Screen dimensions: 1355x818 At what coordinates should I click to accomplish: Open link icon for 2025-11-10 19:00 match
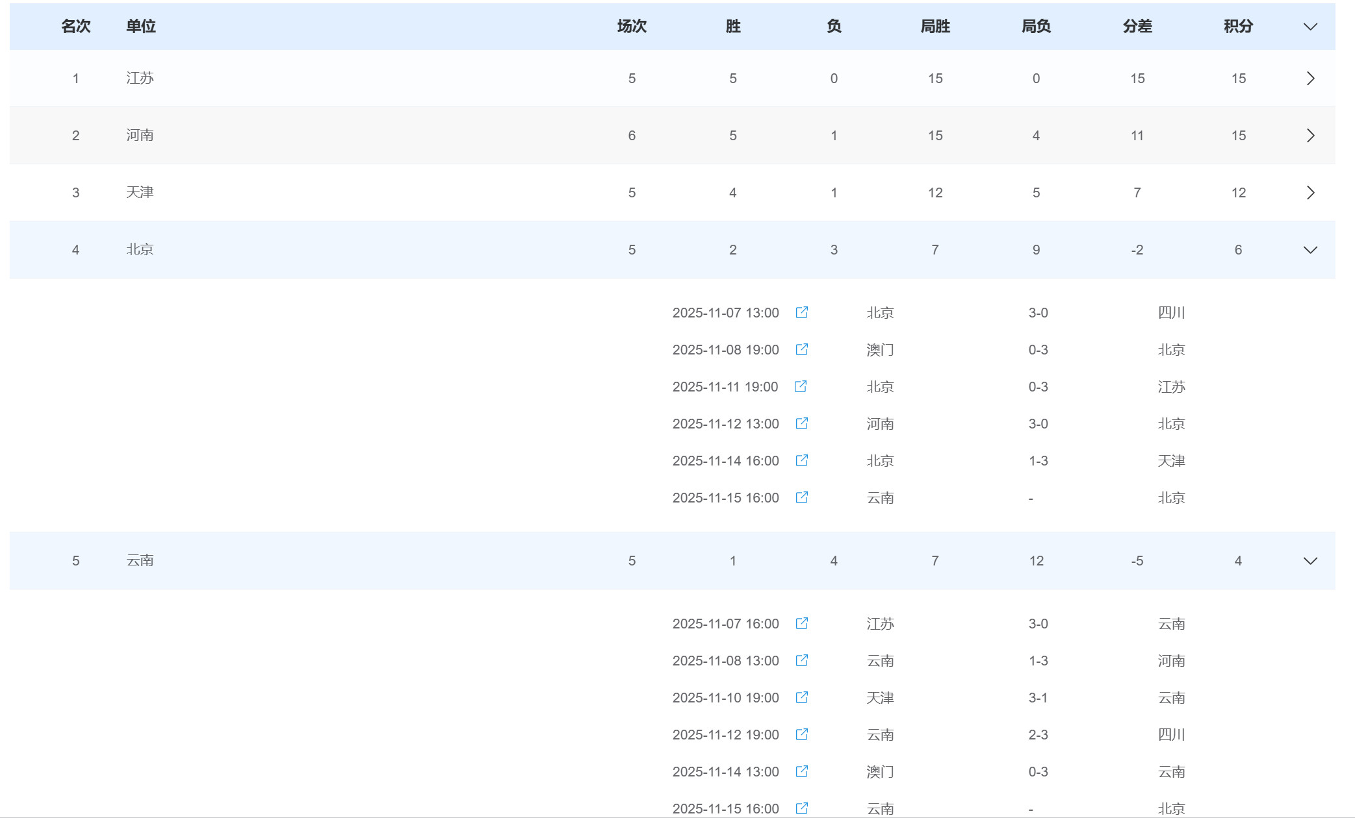click(x=802, y=697)
